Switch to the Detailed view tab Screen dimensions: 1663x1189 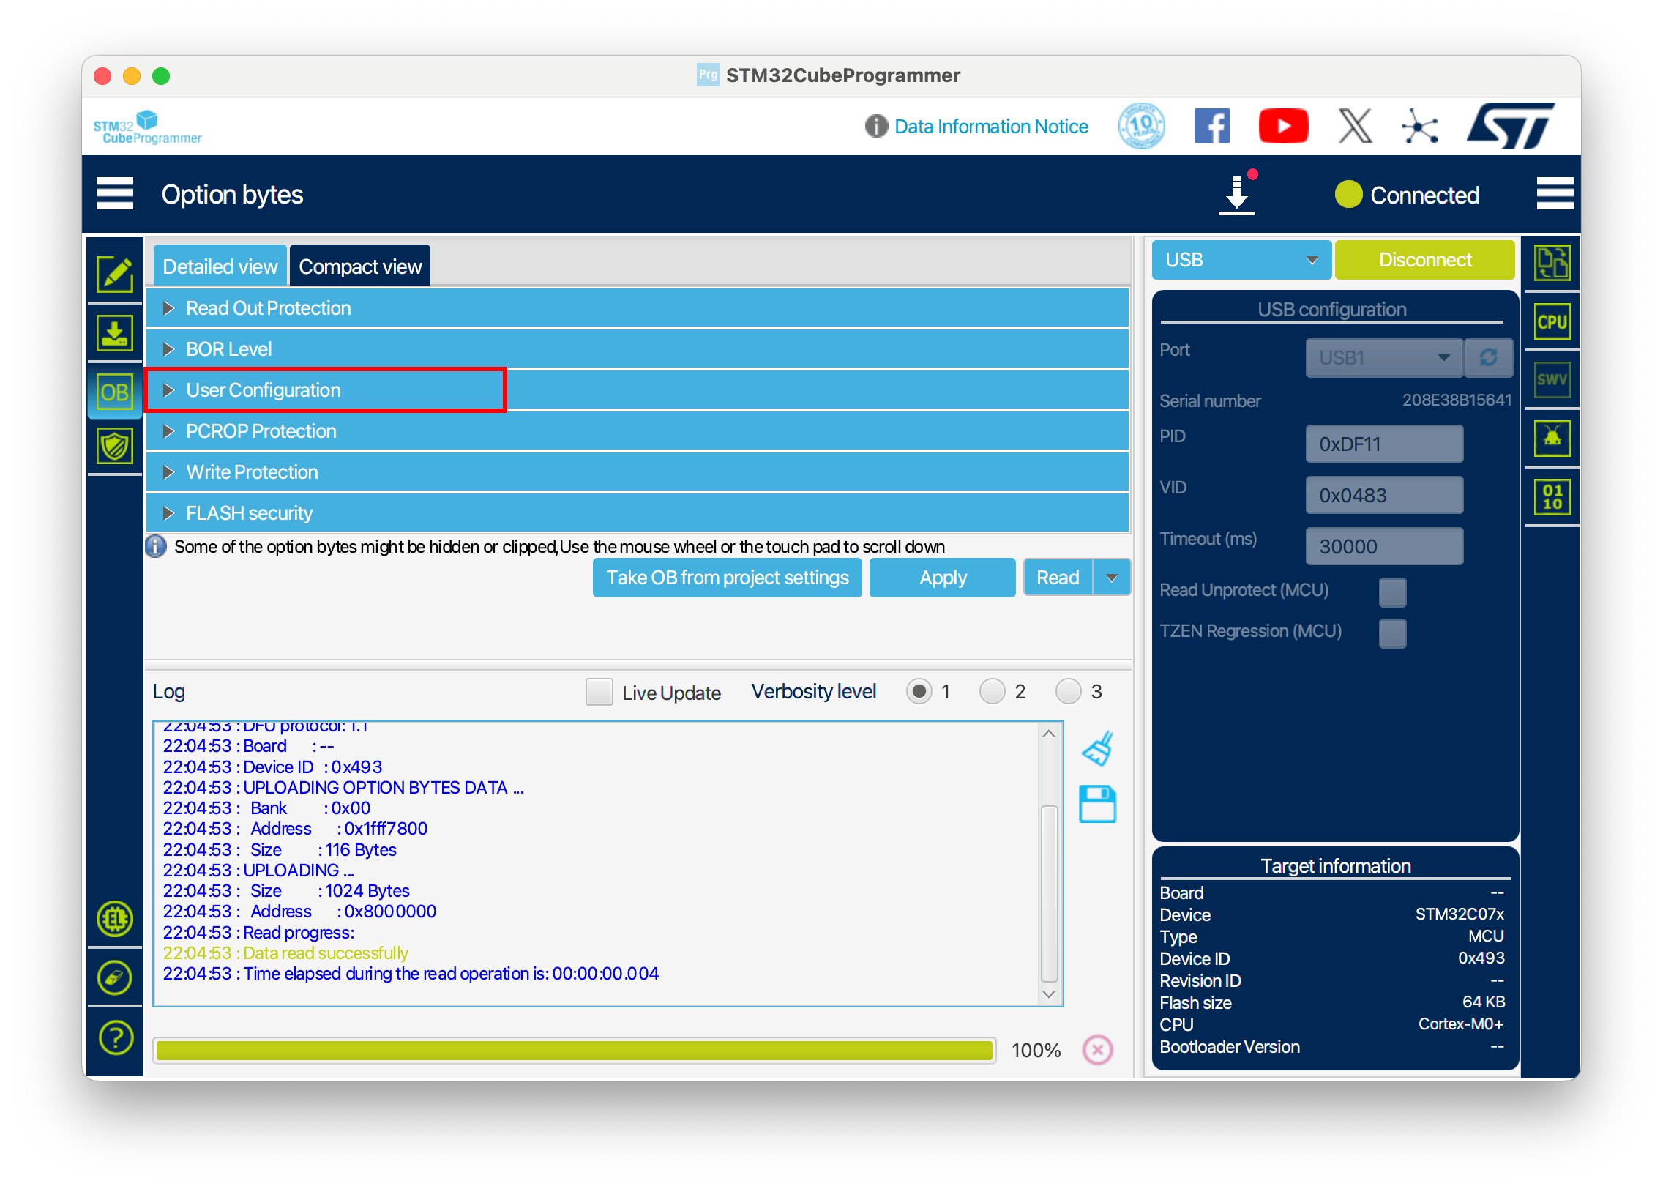tap(220, 265)
